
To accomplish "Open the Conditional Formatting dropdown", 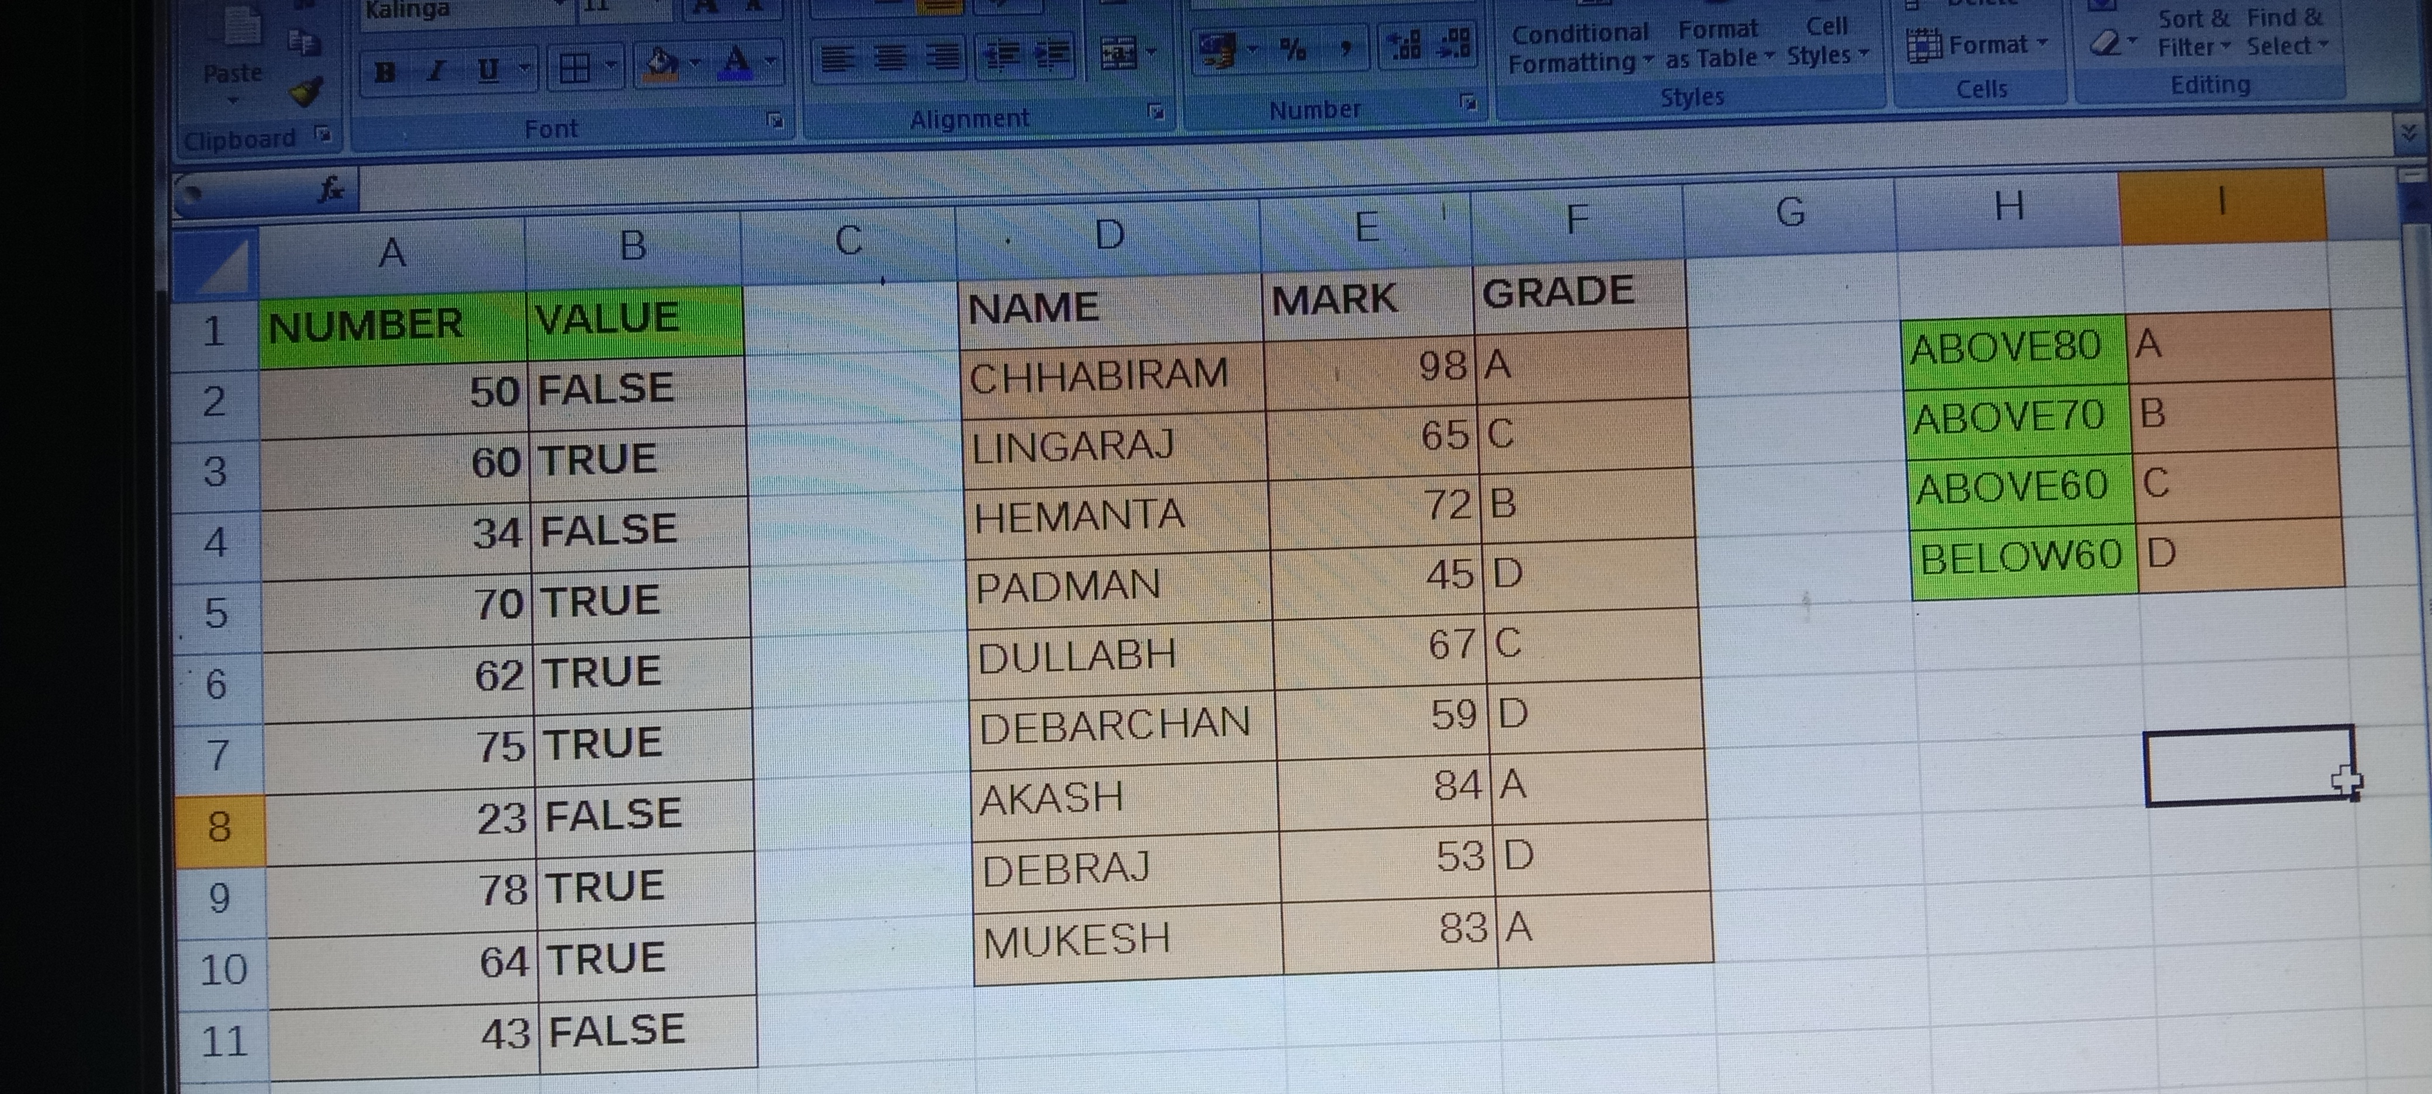I will point(1580,47).
